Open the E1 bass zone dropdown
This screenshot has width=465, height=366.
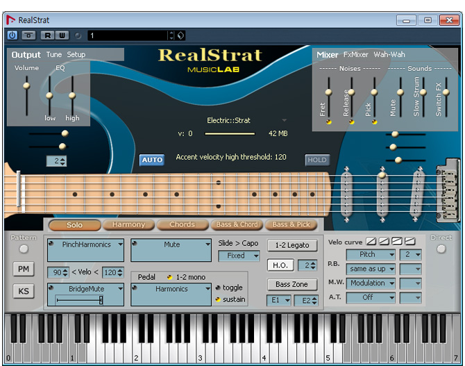pyautogui.click(x=279, y=301)
